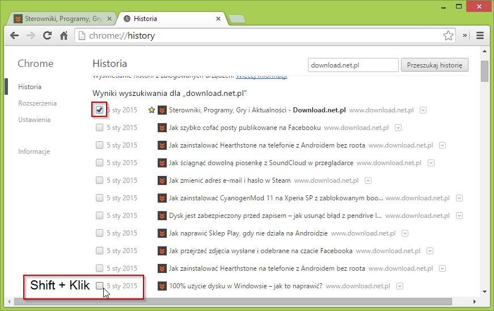Click favicon of Dysk jest zabezpieczony entry

point(162,216)
